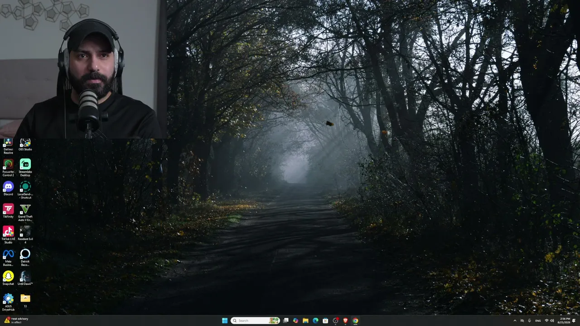
Task: Select the Grand Theft Auto V icon
Action: coord(25,213)
